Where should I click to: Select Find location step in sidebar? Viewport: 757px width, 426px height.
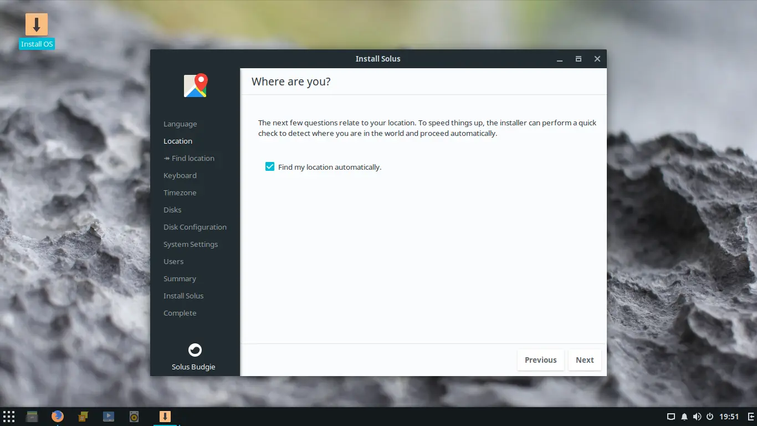click(189, 158)
